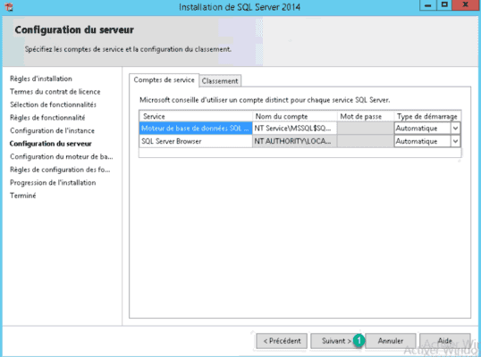
Task: Click Règles de fonctionnalité step
Action: coord(47,118)
